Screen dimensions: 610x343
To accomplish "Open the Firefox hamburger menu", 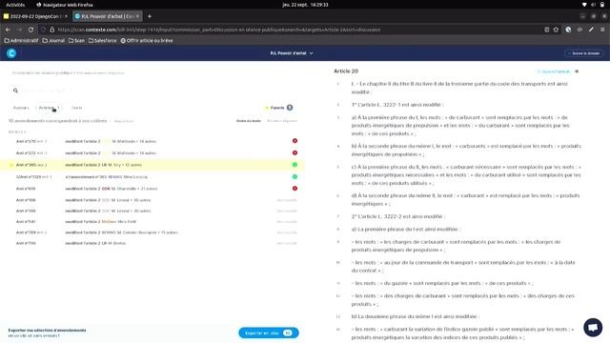I will pos(602,30).
